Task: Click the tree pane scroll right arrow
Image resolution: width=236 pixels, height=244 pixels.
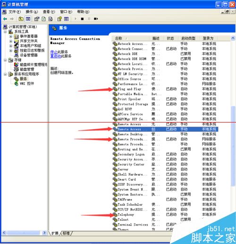Action: (x=44, y=233)
